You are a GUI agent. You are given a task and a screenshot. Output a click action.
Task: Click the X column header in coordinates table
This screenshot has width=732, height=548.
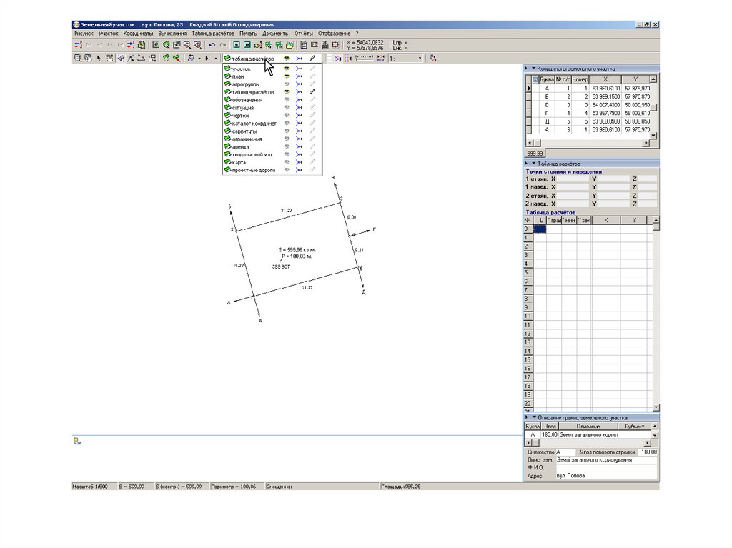pyautogui.click(x=605, y=79)
